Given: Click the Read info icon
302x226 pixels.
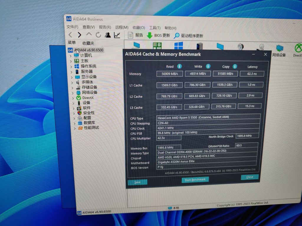Looking at the screenshot, I should 179,66.
